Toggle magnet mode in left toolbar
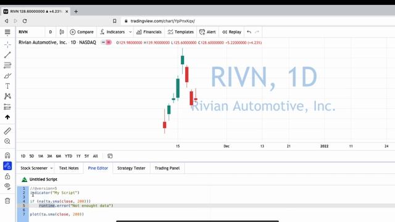Viewport: 395px width, 222px height. point(7,155)
